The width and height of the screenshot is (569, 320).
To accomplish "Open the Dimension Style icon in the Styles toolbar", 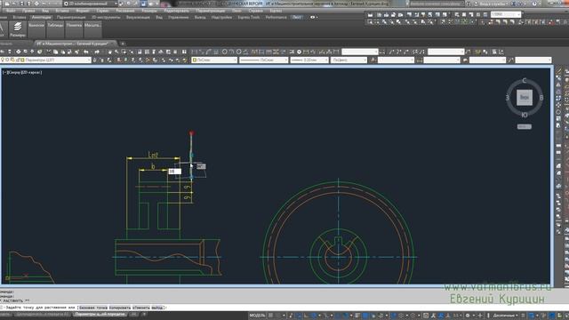I will pos(420,60).
